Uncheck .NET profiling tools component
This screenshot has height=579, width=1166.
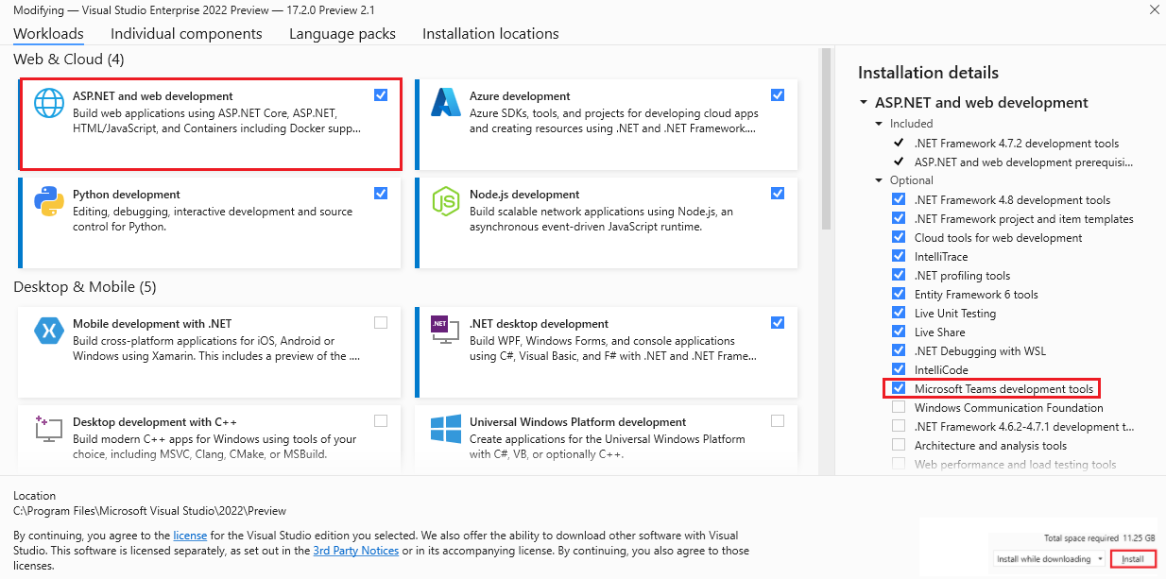click(x=898, y=275)
